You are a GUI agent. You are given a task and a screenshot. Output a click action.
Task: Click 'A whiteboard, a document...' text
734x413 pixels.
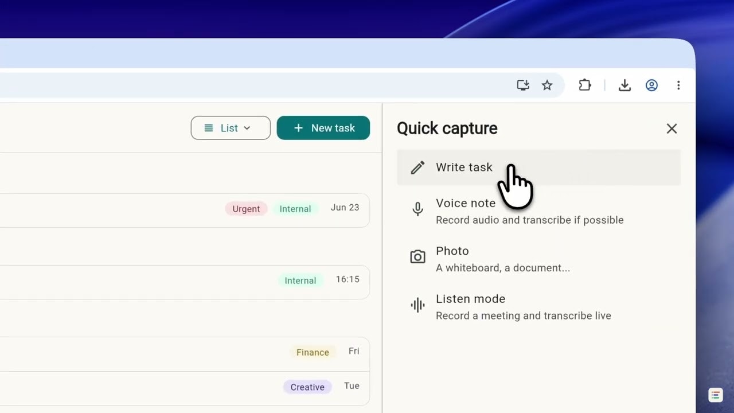[x=503, y=268]
